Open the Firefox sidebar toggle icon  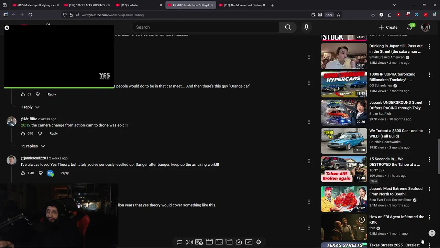click(5, 15)
